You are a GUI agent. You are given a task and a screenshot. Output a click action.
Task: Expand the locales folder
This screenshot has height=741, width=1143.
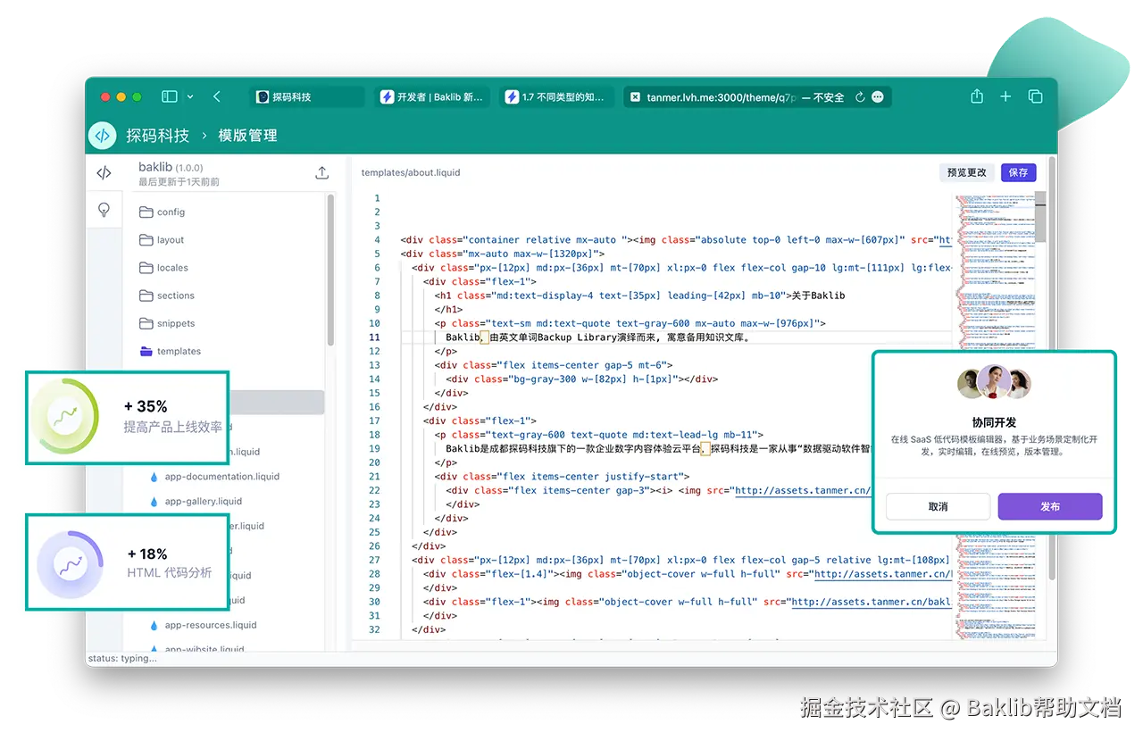point(164,268)
